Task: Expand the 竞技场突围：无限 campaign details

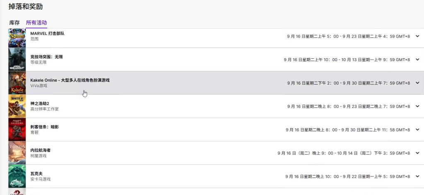Action: [x=417, y=59]
